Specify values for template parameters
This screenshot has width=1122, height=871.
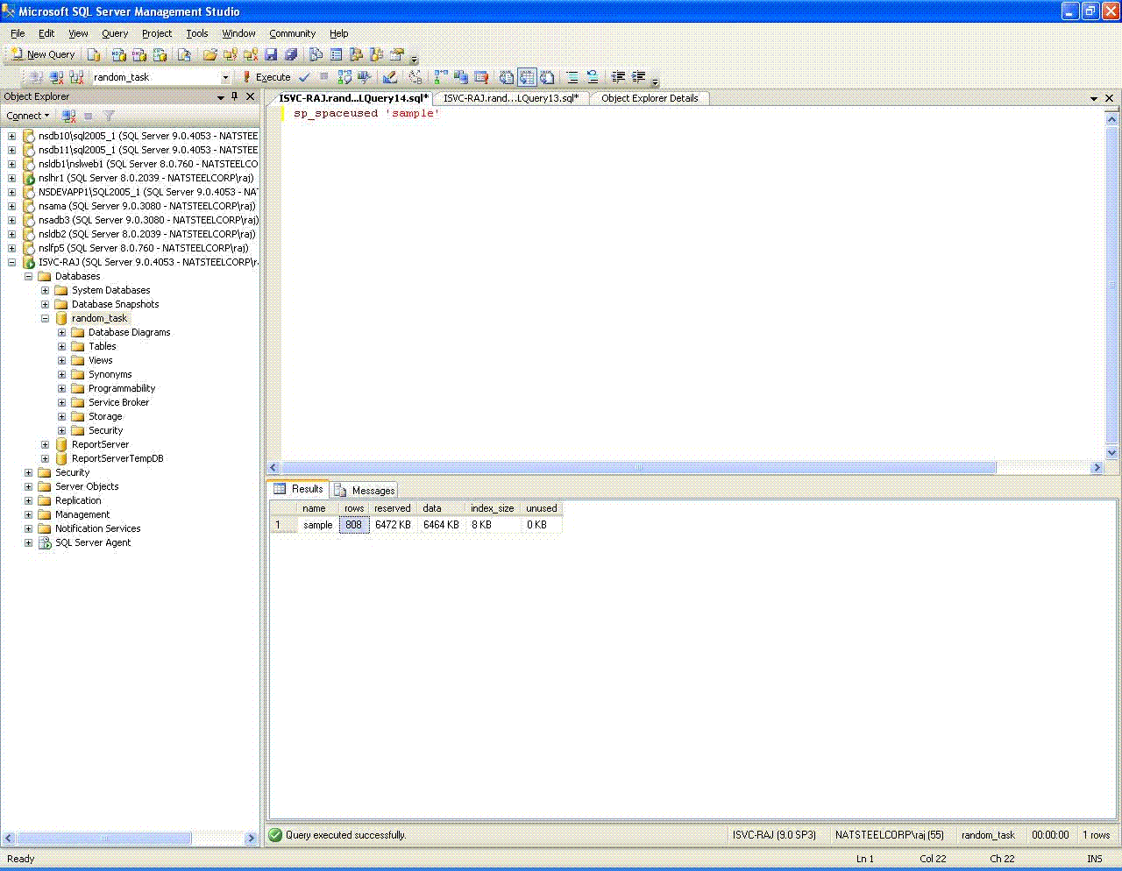click(415, 77)
